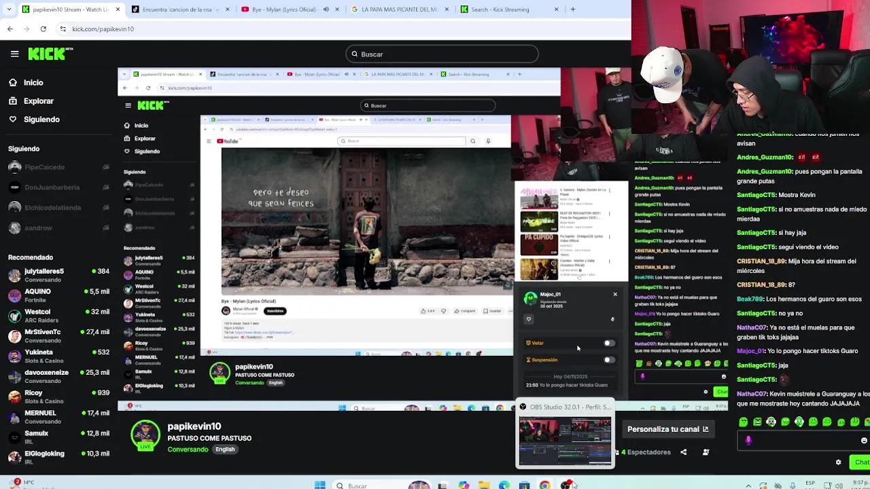Click the heart icon on the Majoc_01 user card

click(x=529, y=319)
